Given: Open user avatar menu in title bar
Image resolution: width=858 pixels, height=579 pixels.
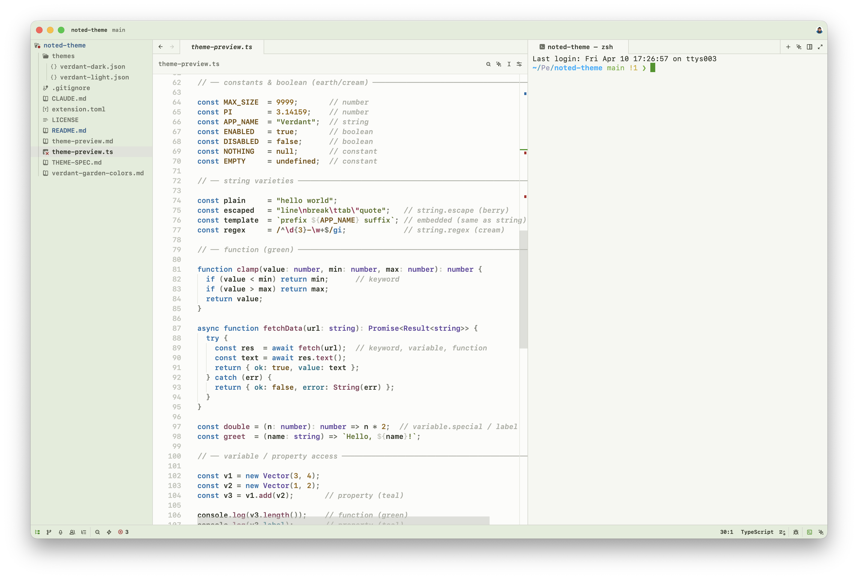Looking at the screenshot, I should [x=819, y=30].
